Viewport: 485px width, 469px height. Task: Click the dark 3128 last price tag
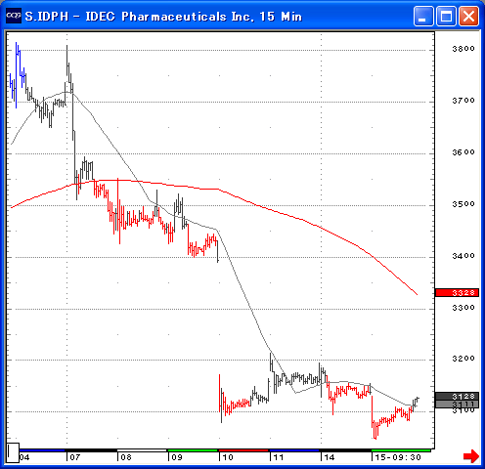[457, 397]
